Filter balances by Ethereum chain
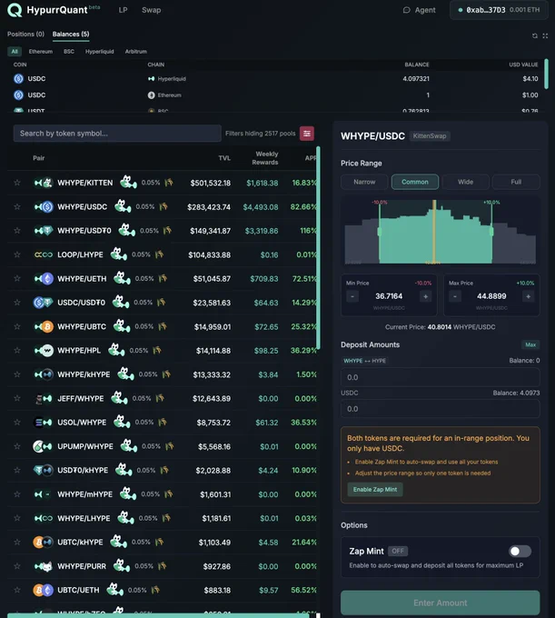555x618 pixels. (41, 51)
